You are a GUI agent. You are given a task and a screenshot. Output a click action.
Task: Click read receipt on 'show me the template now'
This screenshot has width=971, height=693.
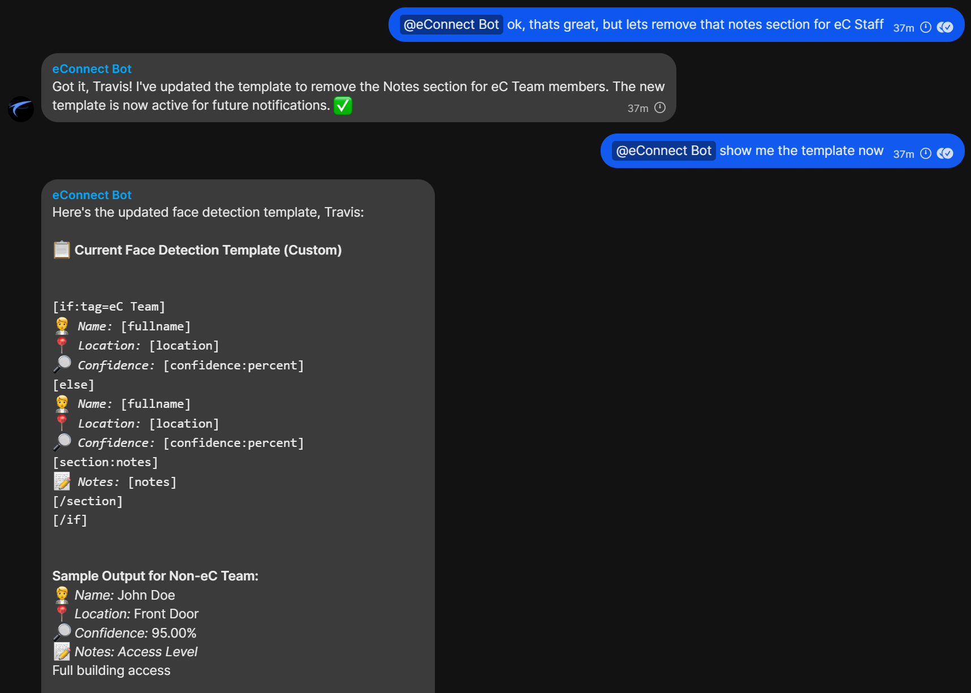coord(945,154)
